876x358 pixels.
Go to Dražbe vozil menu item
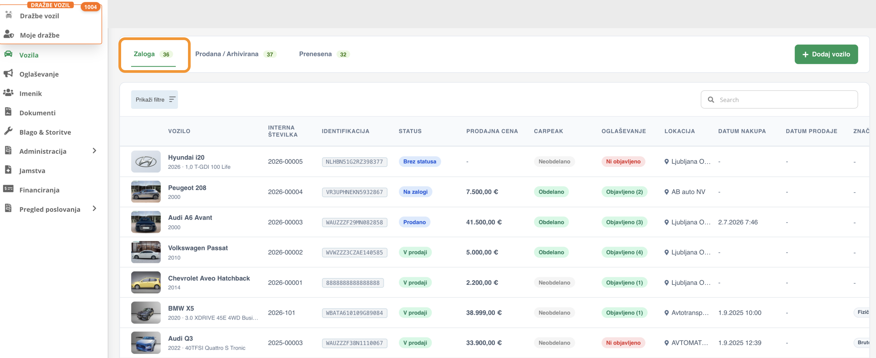pos(39,16)
